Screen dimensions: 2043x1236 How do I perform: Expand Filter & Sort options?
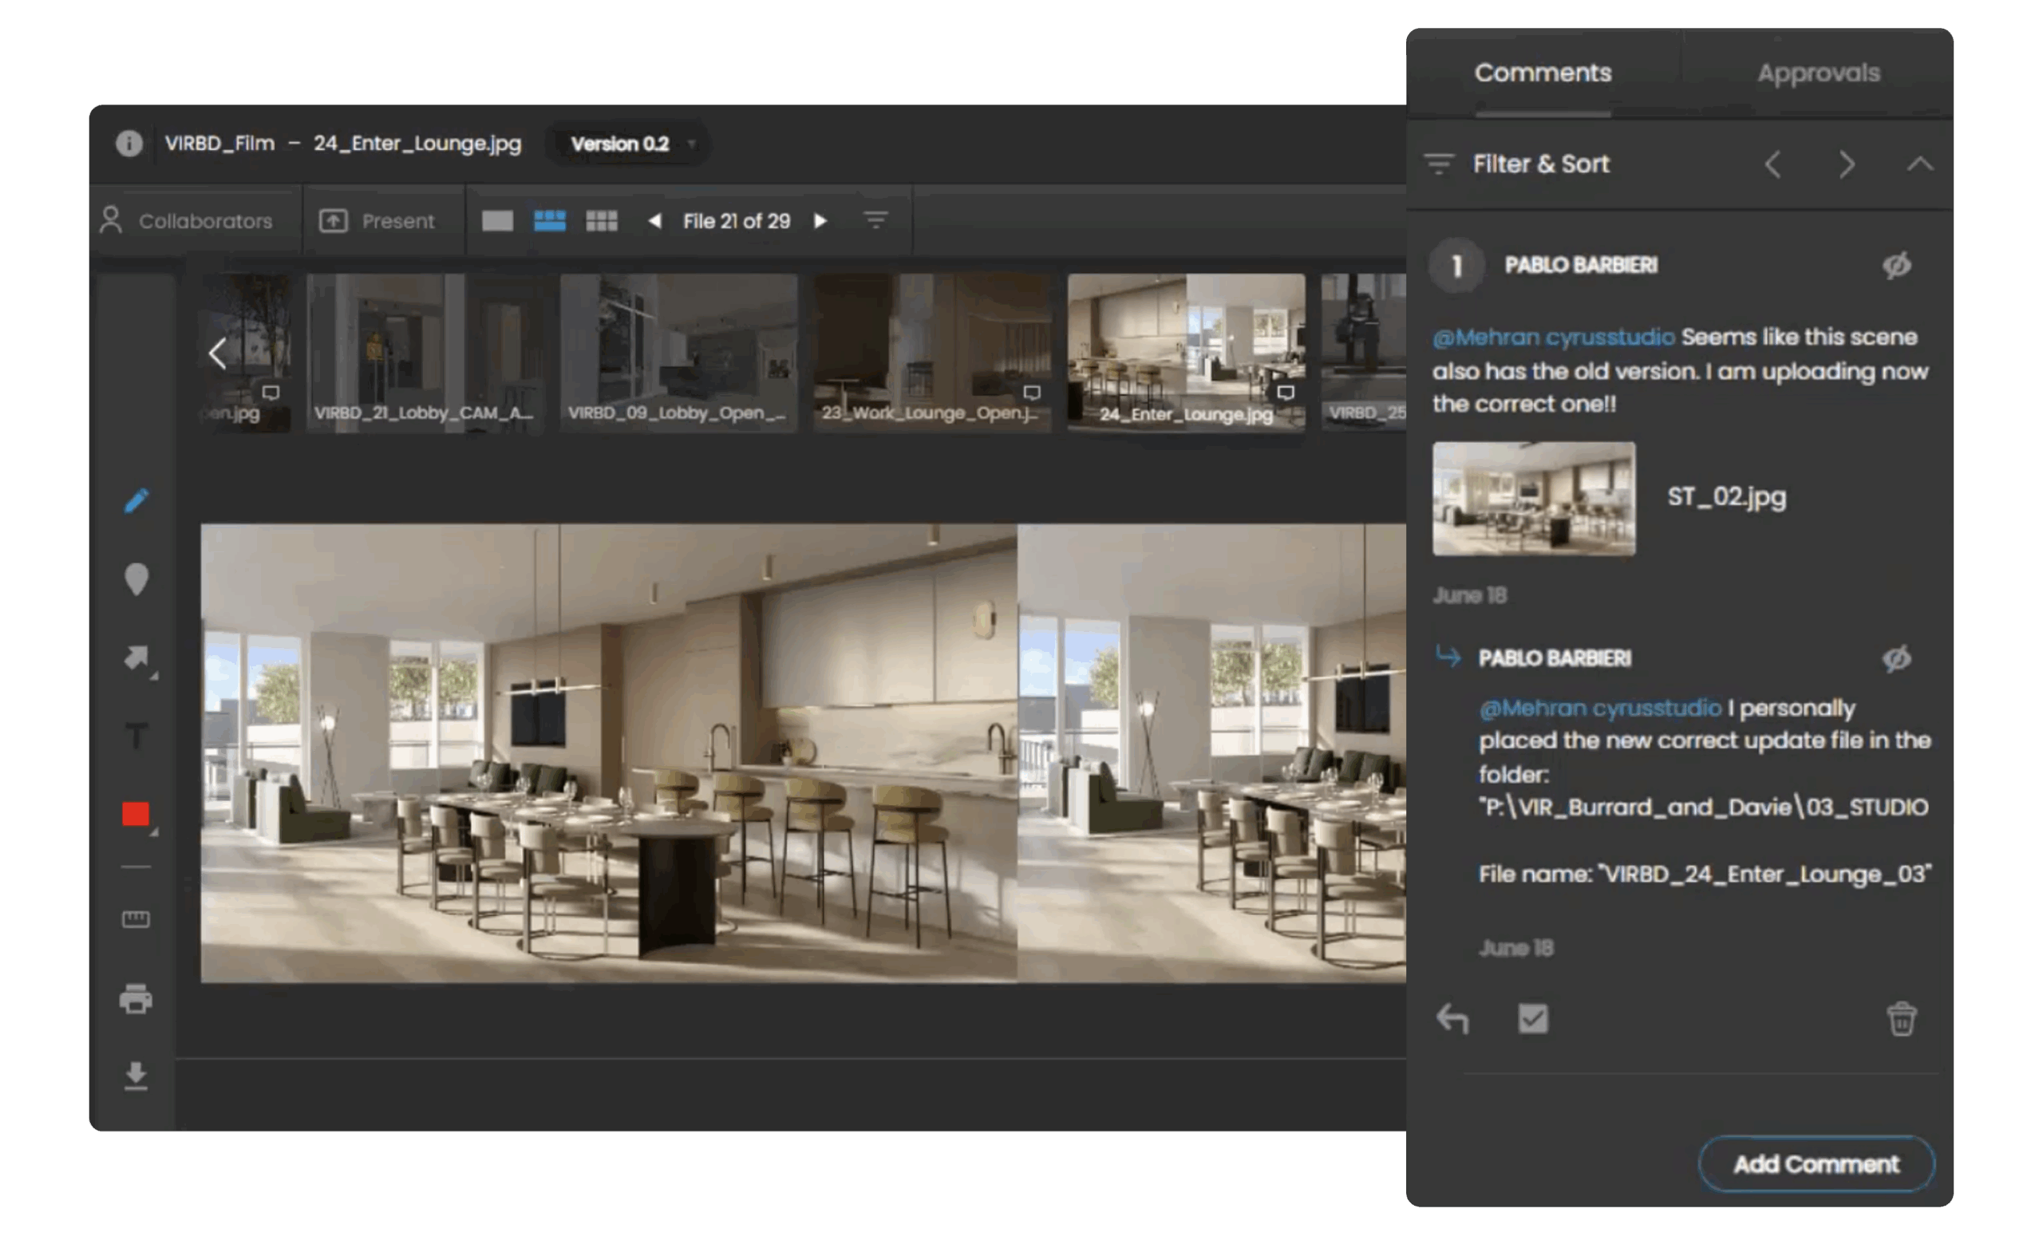point(1516,164)
